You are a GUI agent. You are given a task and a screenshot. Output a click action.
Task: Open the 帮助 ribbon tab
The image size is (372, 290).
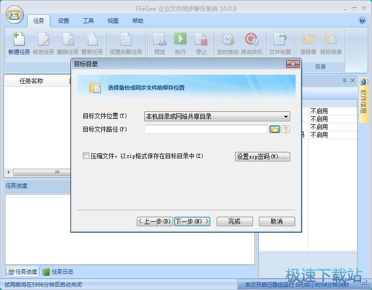137,21
